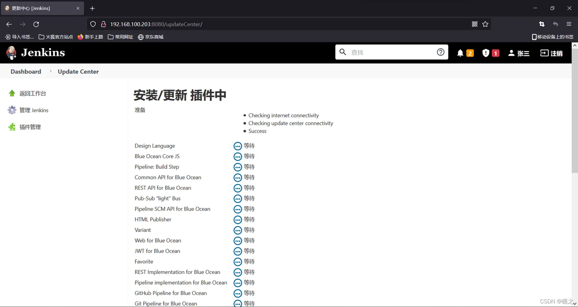Open 返回工作台 sidebar link
This screenshot has height=307, width=578.
(33, 93)
